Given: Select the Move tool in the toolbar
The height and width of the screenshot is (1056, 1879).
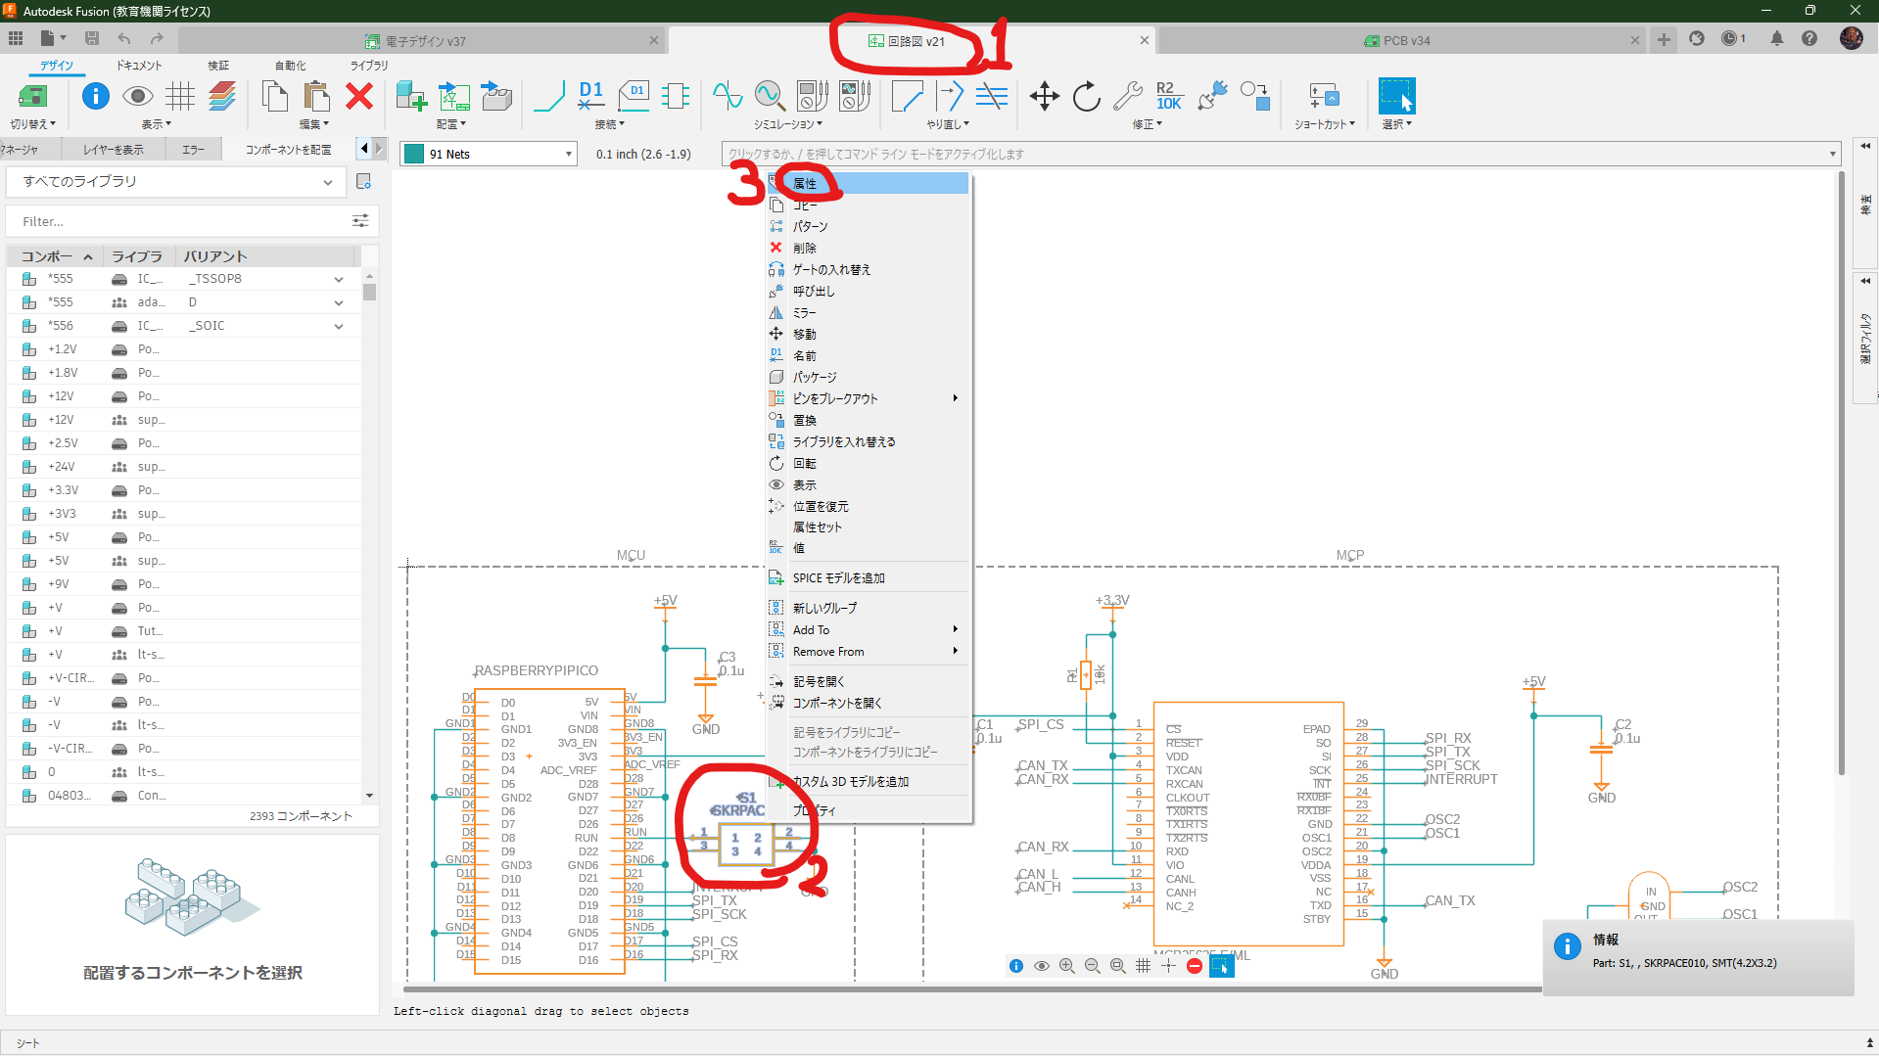Looking at the screenshot, I should [1044, 96].
